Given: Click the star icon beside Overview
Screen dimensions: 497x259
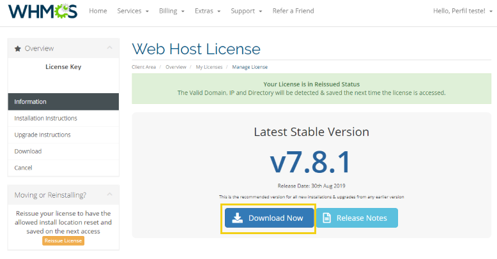Looking at the screenshot, I should click(x=18, y=48).
